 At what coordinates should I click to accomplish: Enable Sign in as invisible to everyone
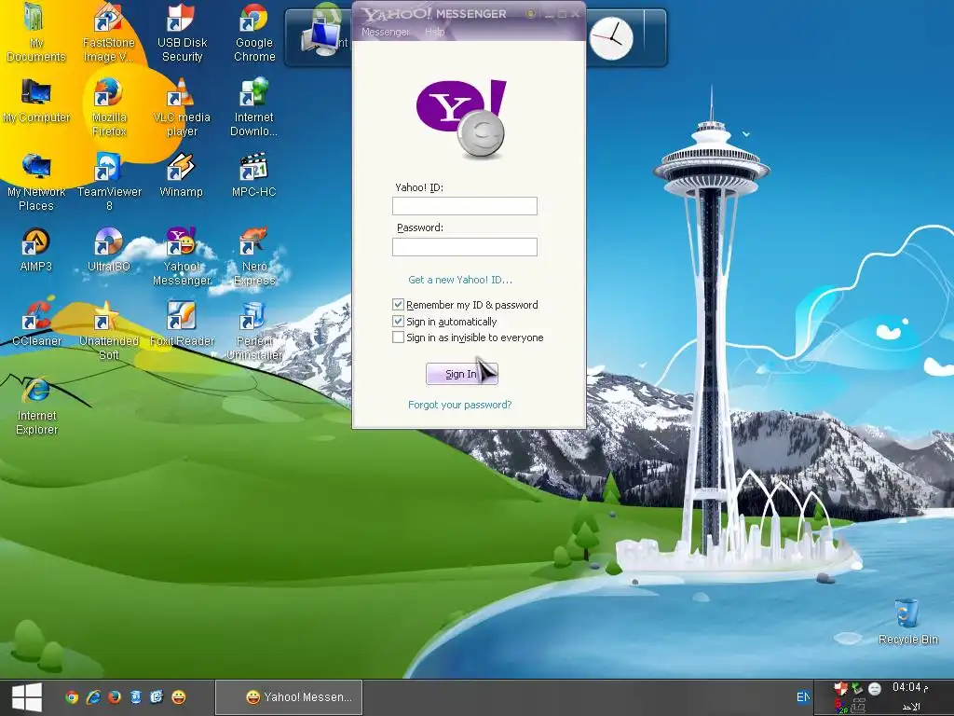click(x=398, y=337)
